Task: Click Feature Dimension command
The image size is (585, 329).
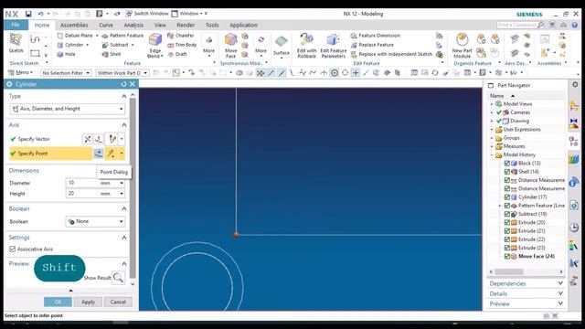Action: click(376, 36)
